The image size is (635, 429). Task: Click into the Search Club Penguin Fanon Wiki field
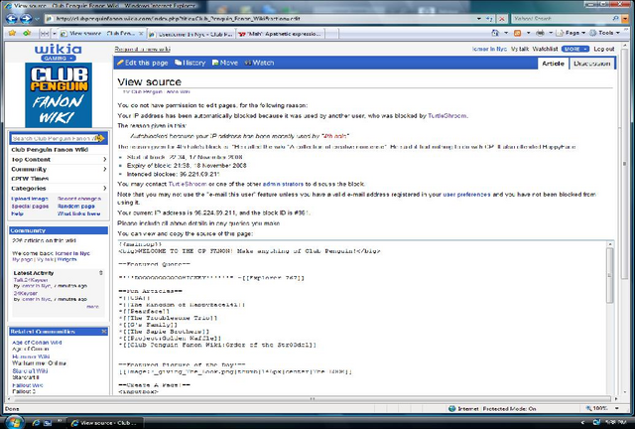54,138
